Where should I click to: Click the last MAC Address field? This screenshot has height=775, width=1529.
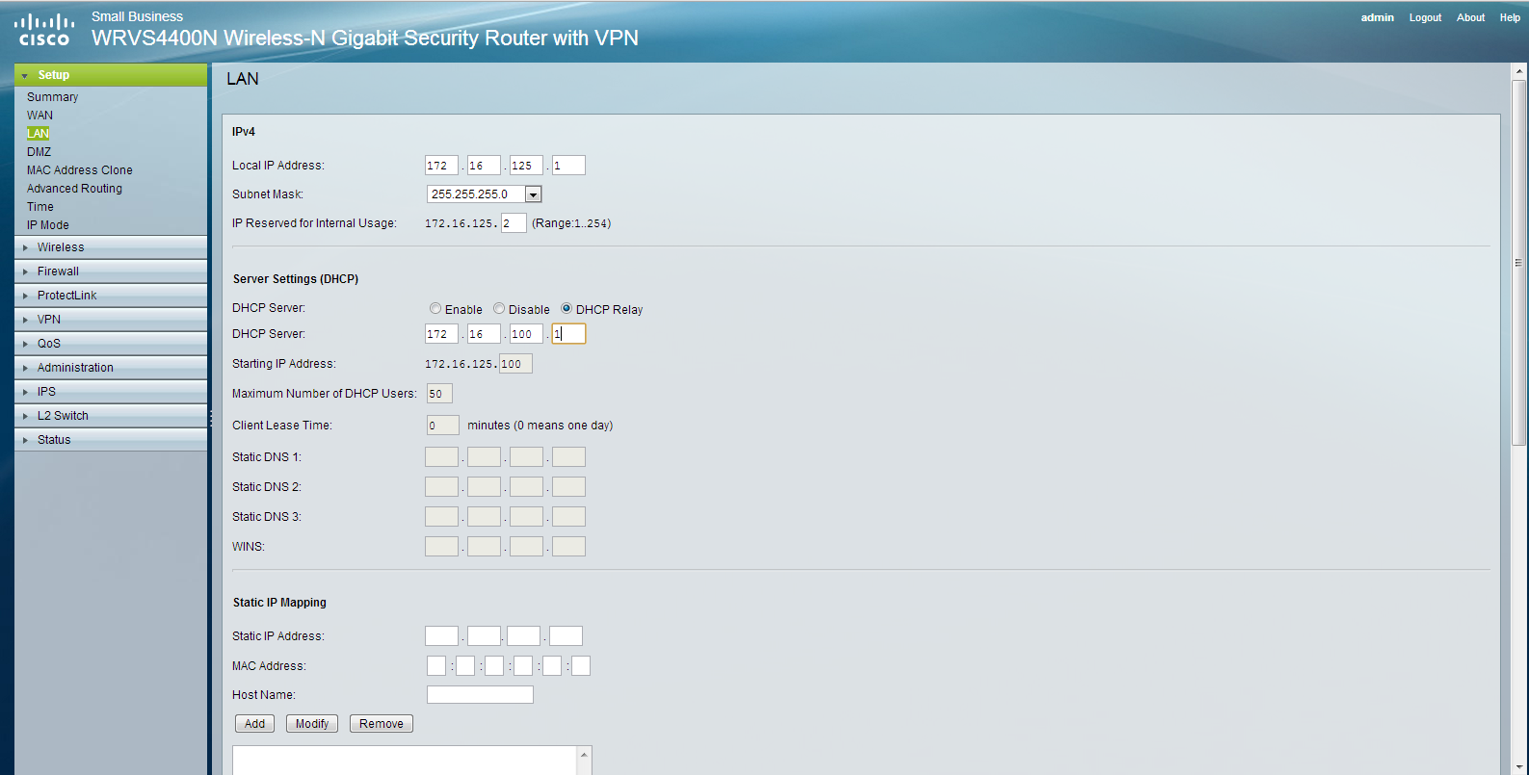point(581,666)
